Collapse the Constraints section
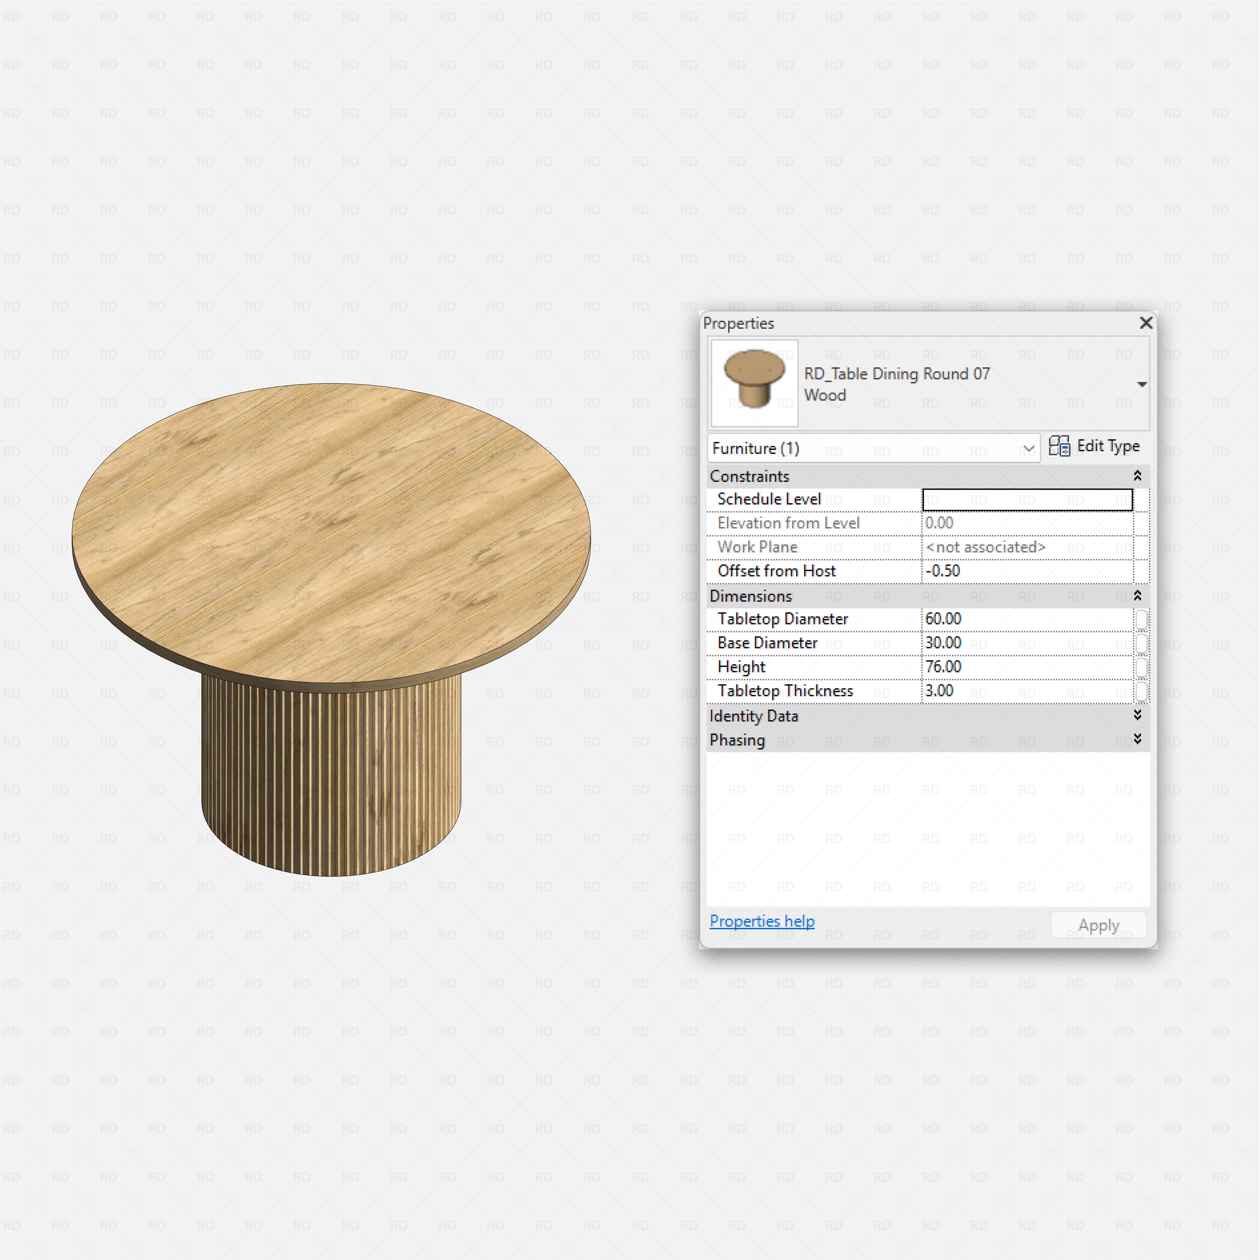1260x1260 pixels. coord(1138,476)
